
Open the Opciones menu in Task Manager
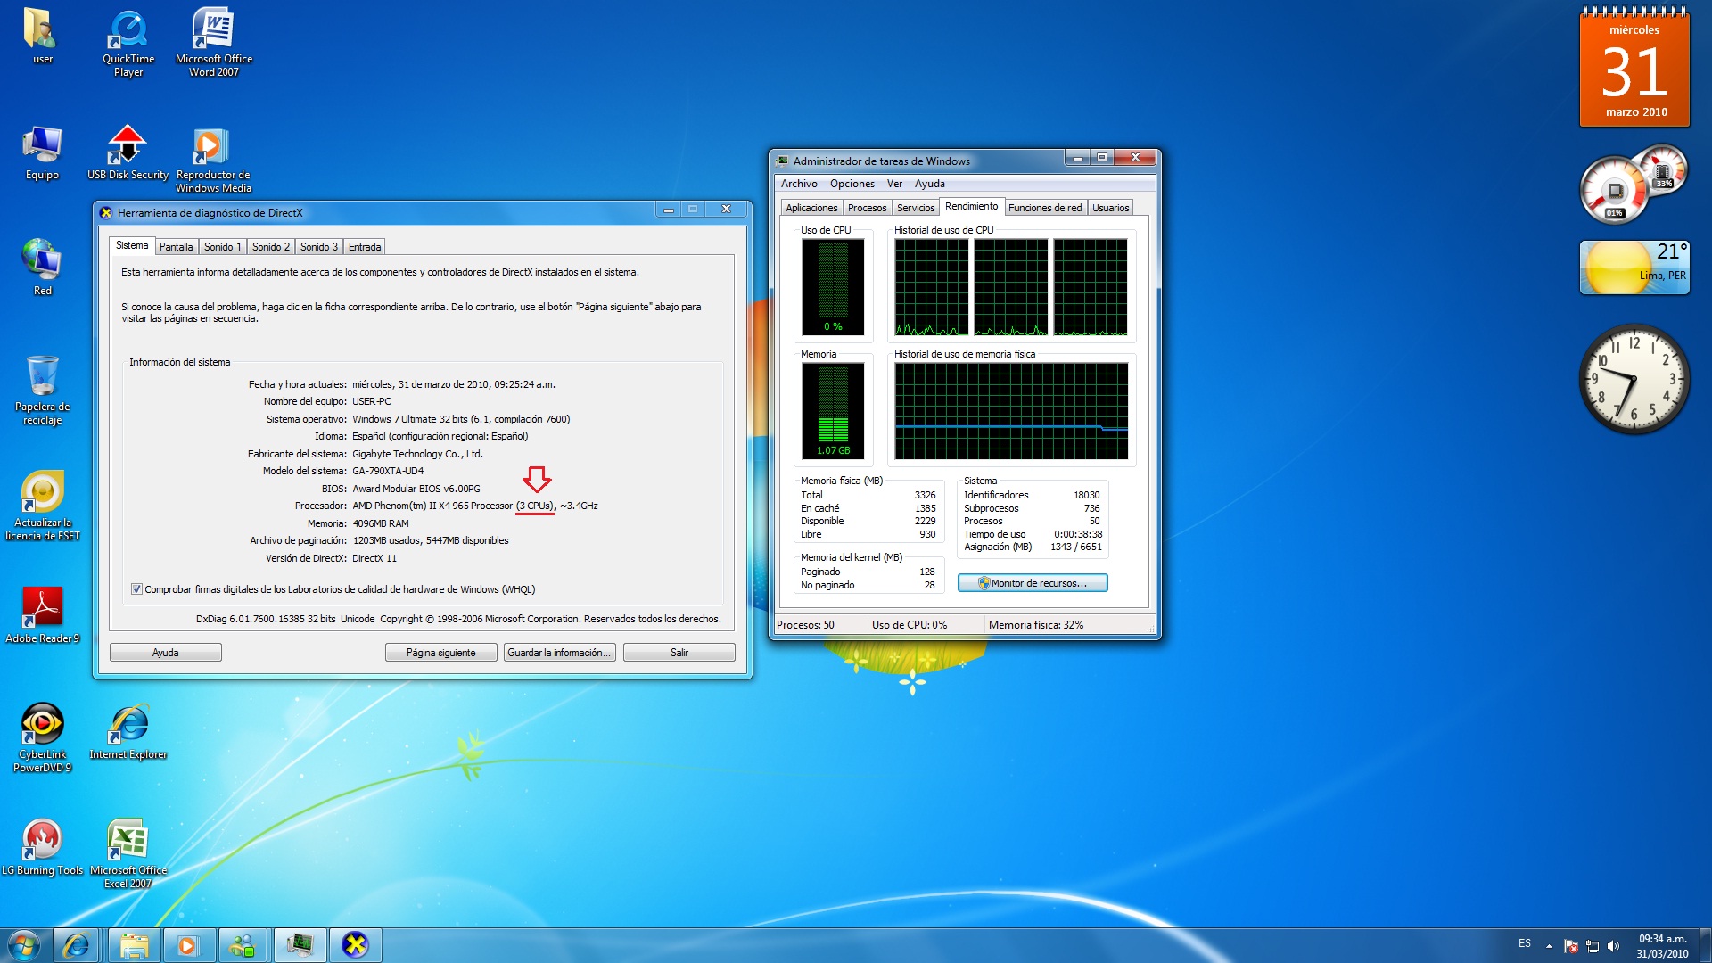pos(852,184)
